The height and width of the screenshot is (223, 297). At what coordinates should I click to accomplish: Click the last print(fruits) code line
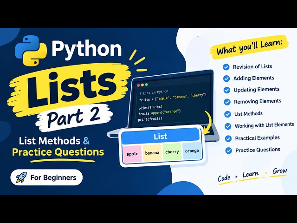(150, 119)
